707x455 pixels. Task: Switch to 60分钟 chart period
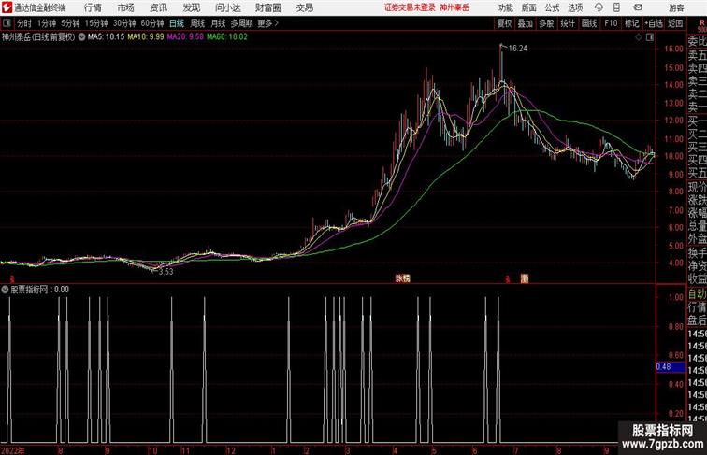pos(152,23)
